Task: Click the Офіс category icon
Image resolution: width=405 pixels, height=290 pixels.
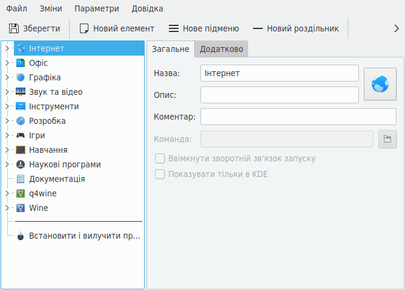Action: (21, 63)
